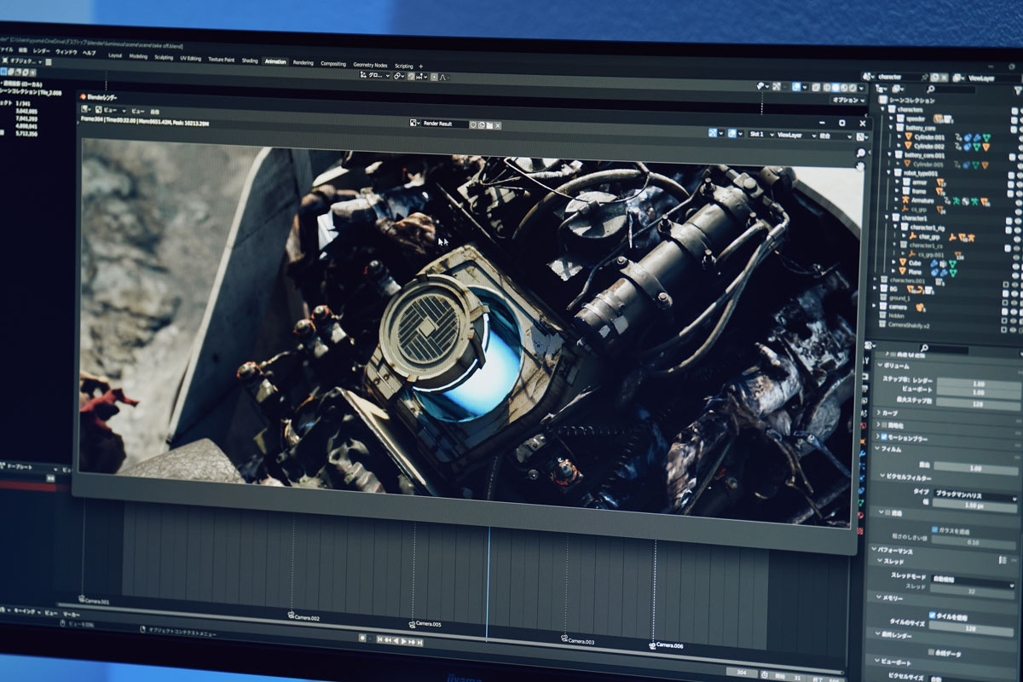Select Cylinder.002 in the outliner

929,147
